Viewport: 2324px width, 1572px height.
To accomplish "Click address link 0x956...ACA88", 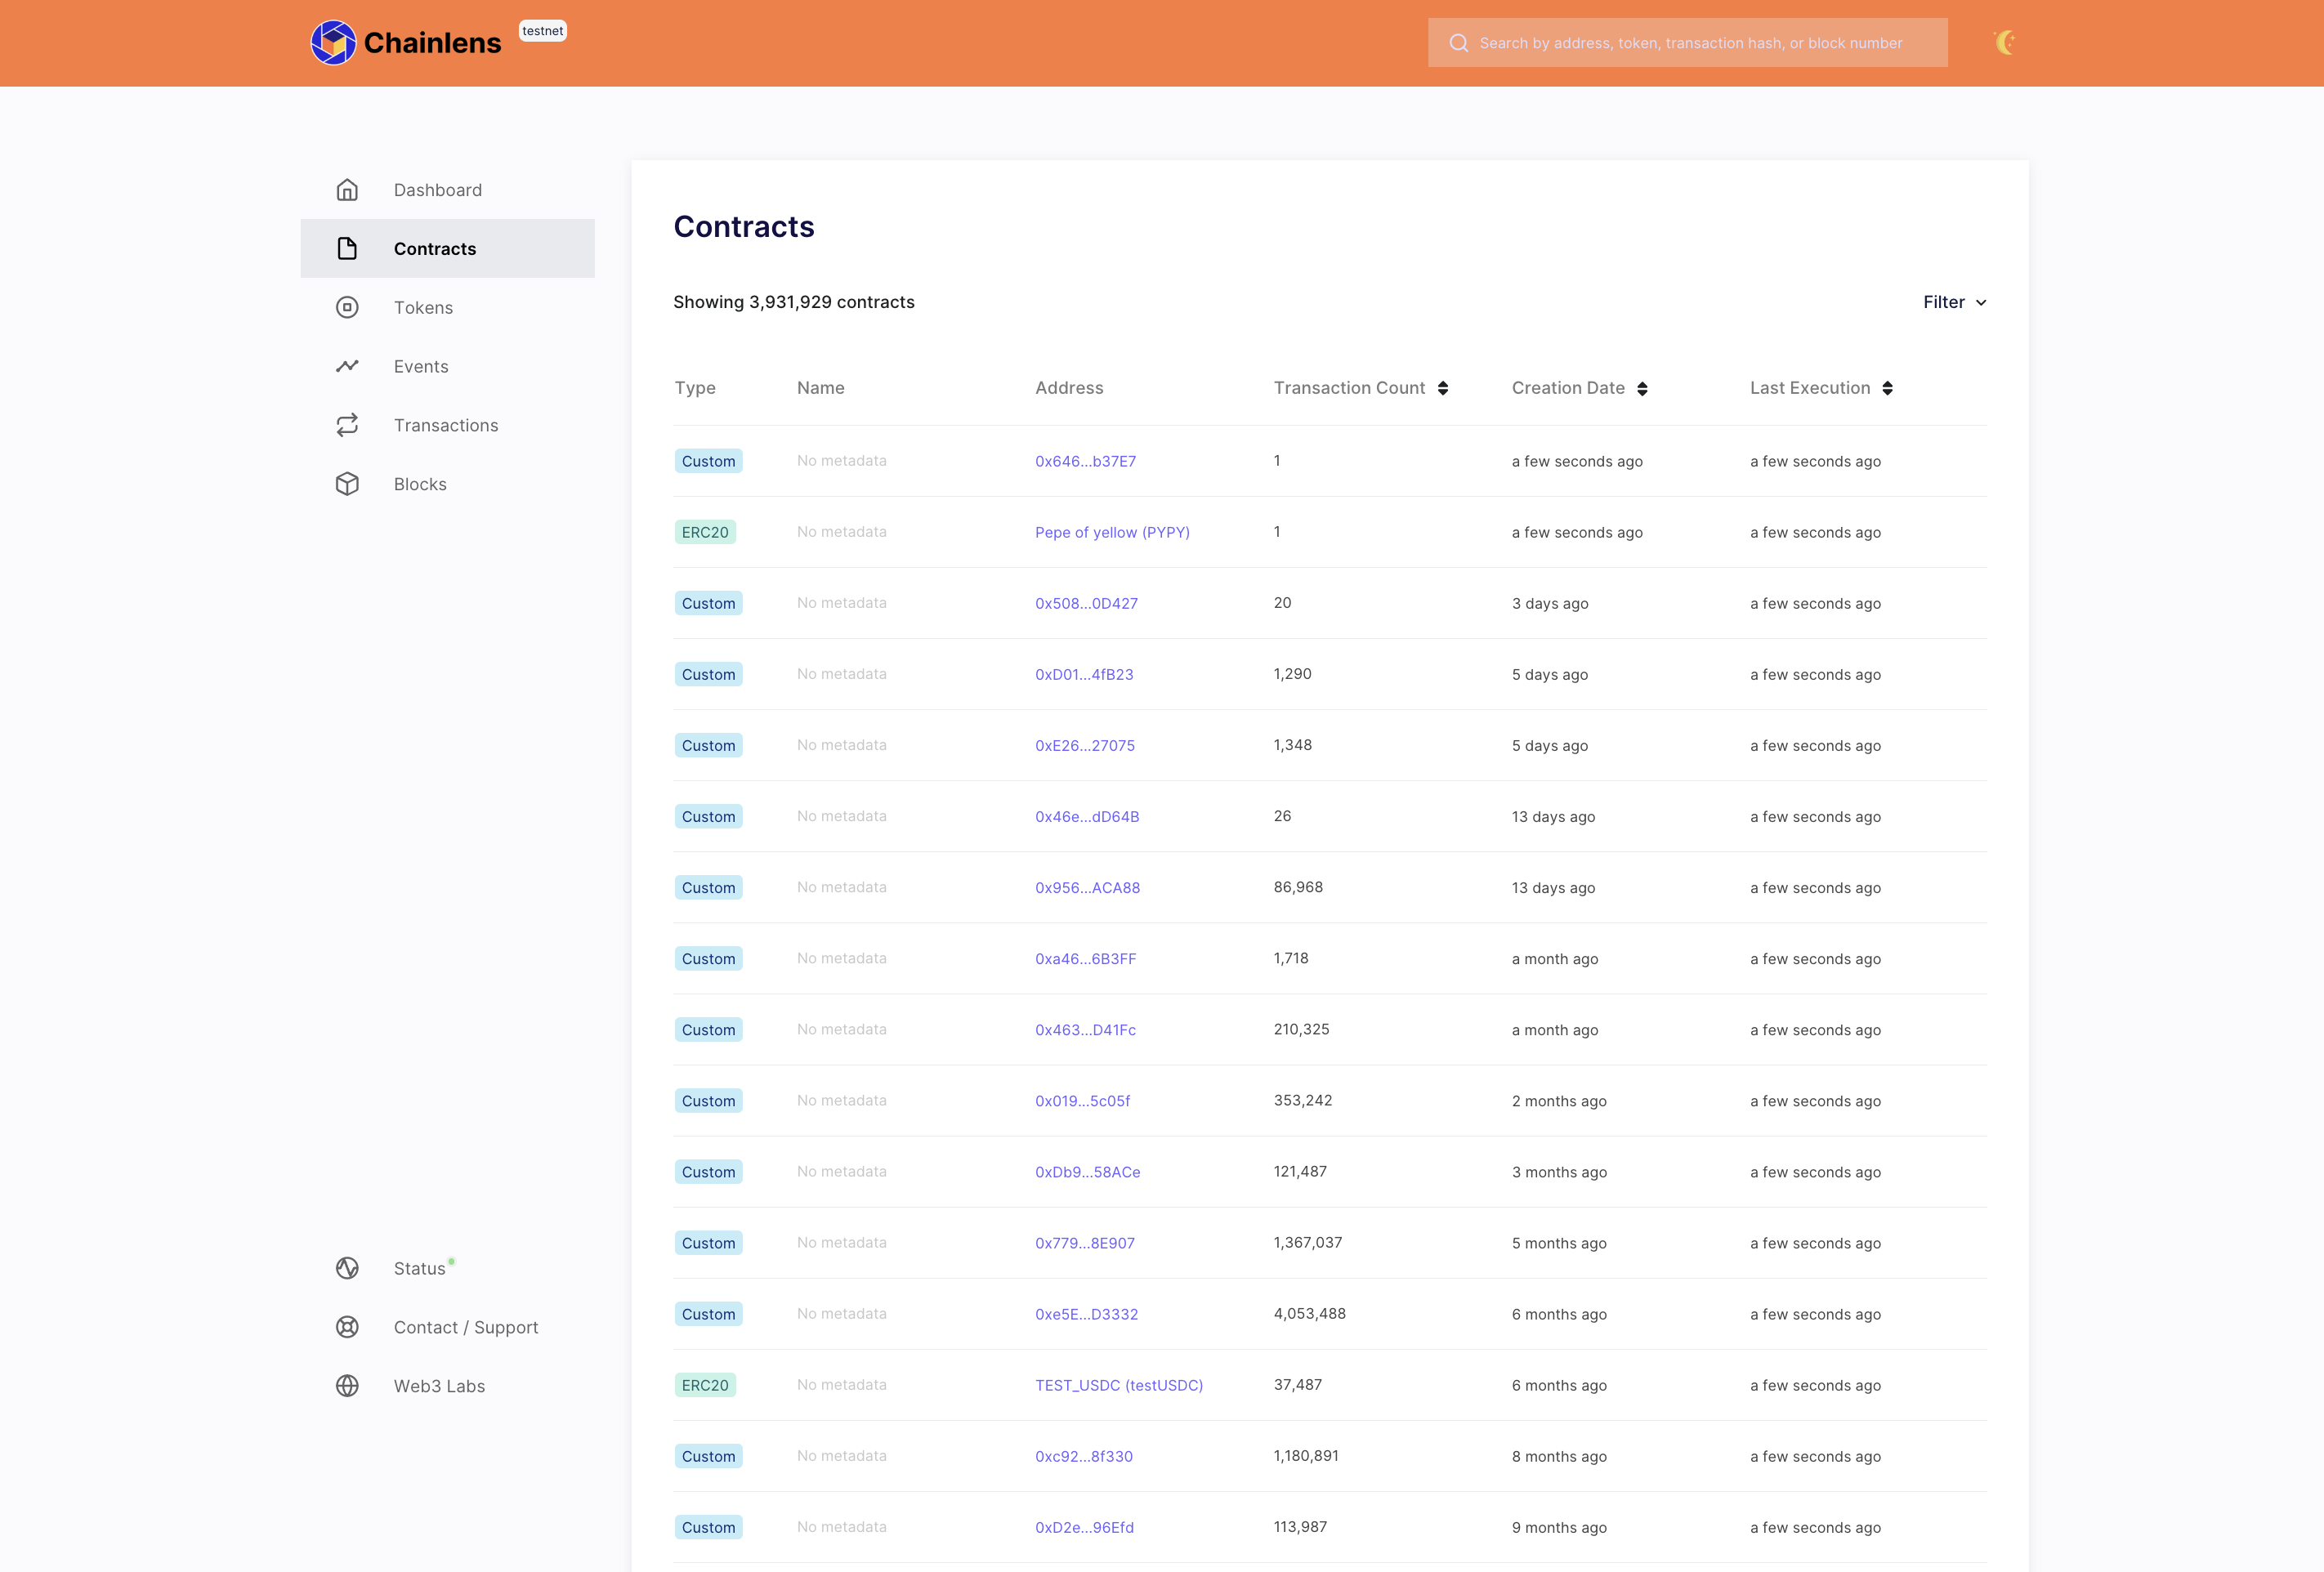I will click(1086, 886).
